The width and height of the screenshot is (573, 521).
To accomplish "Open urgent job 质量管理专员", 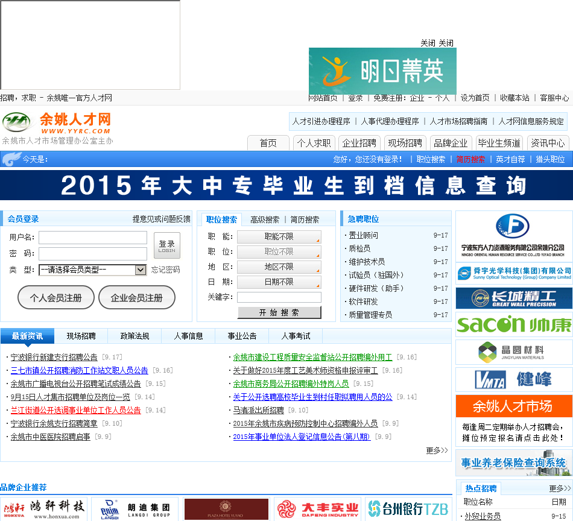I will pos(370,315).
